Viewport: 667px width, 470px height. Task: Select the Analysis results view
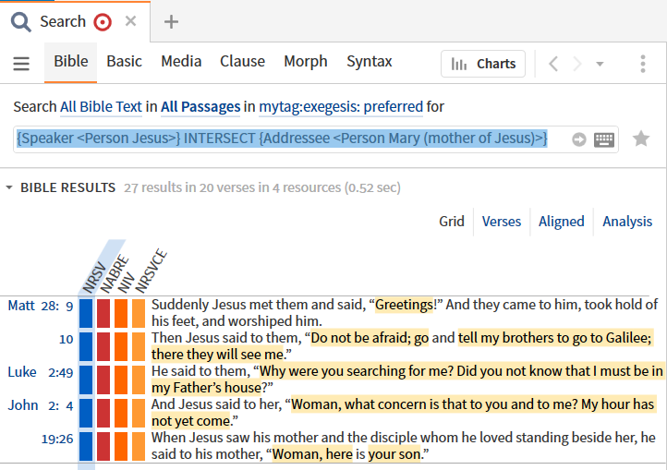pyautogui.click(x=627, y=222)
